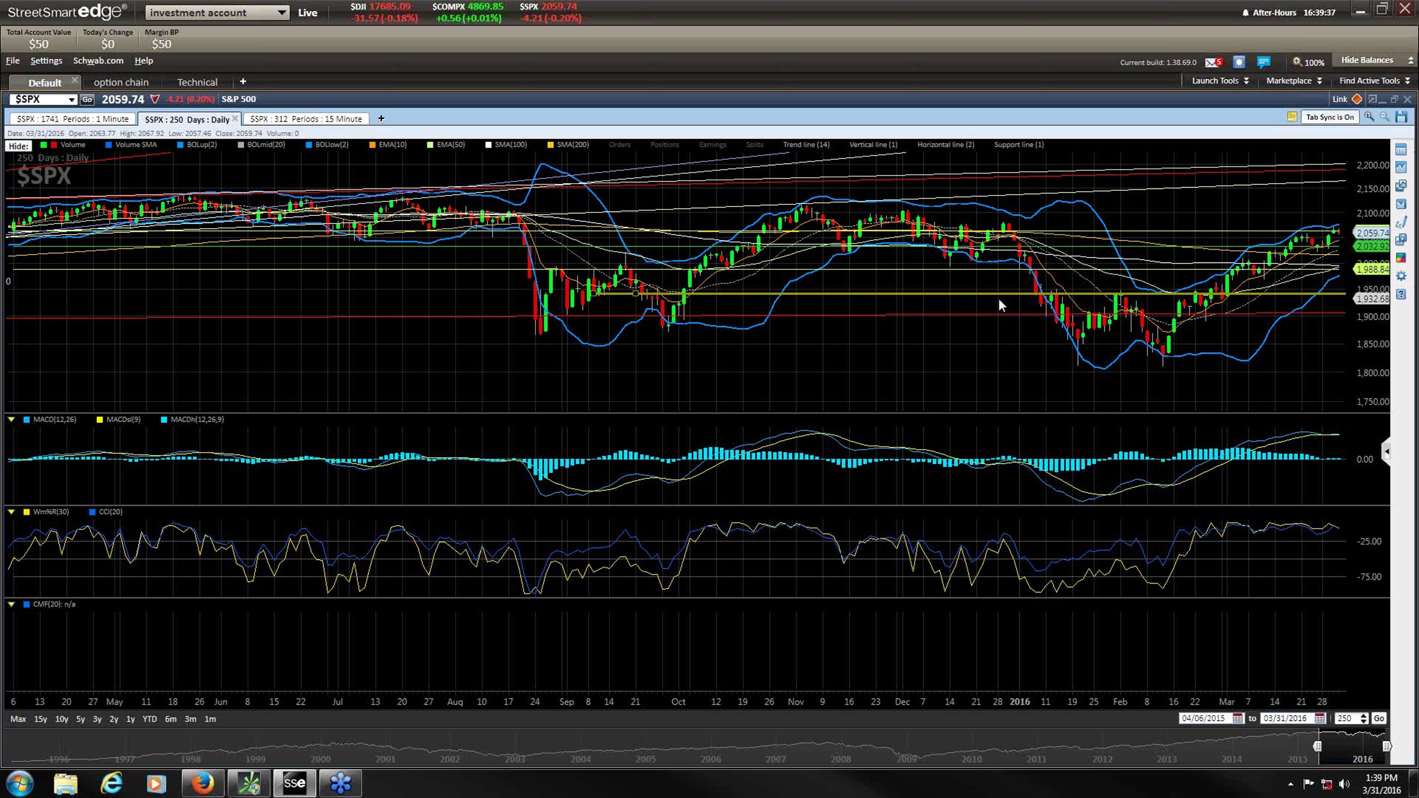The width and height of the screenshot is (1419, 798).
Task: Open the messages envelope icon
Action: 1212,62
